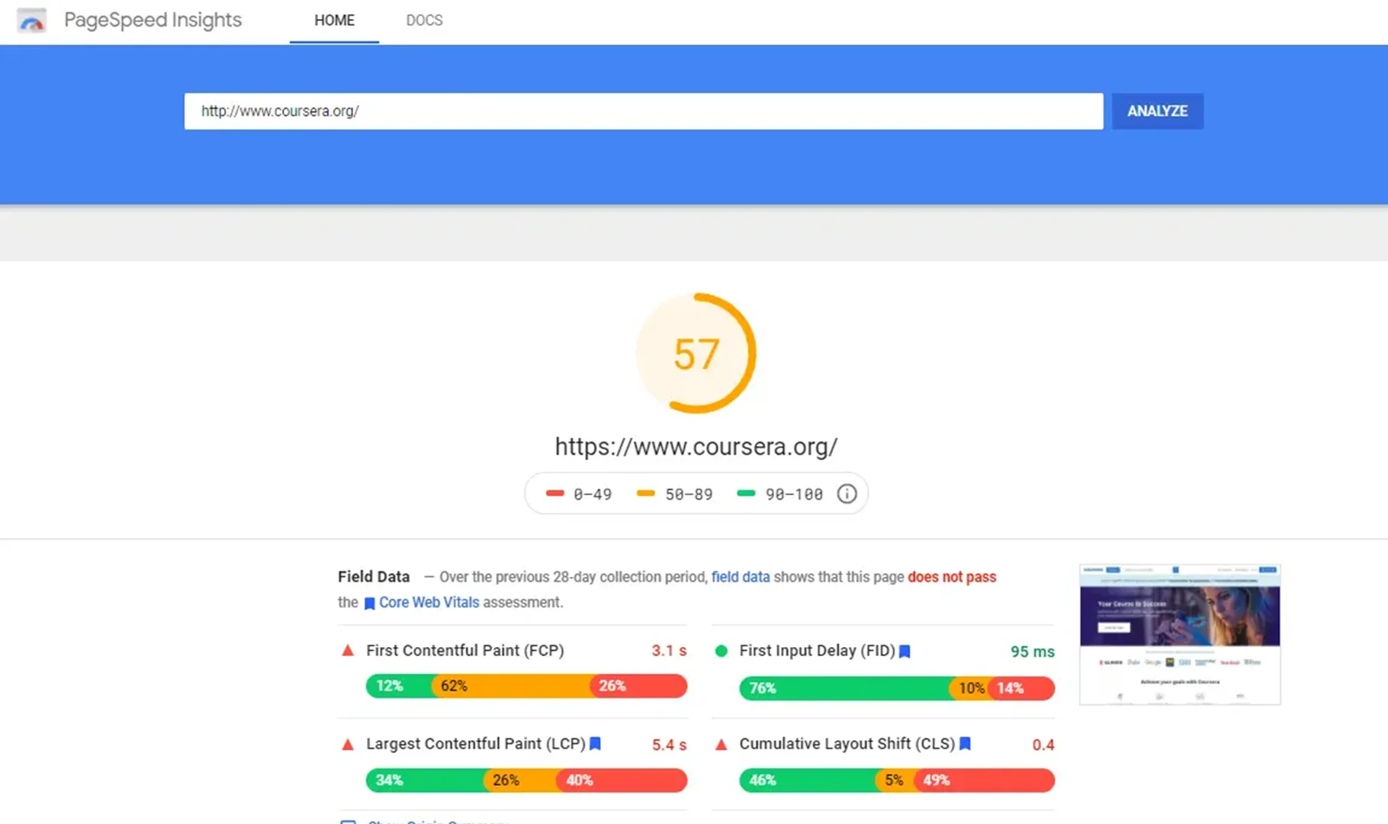Click the 95 ms FID value
Image resolution: width=1388 pixels, height=824 pixels.
pyautogui.click(x=1033, y=652)
